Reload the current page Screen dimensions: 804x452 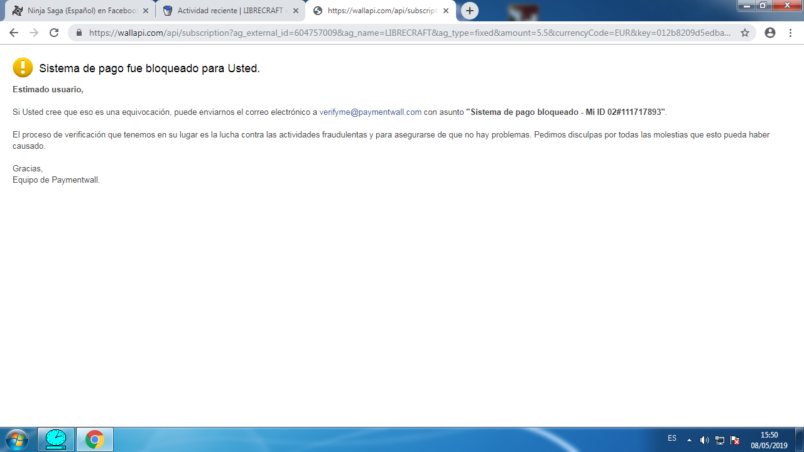[x=54, y=33]
